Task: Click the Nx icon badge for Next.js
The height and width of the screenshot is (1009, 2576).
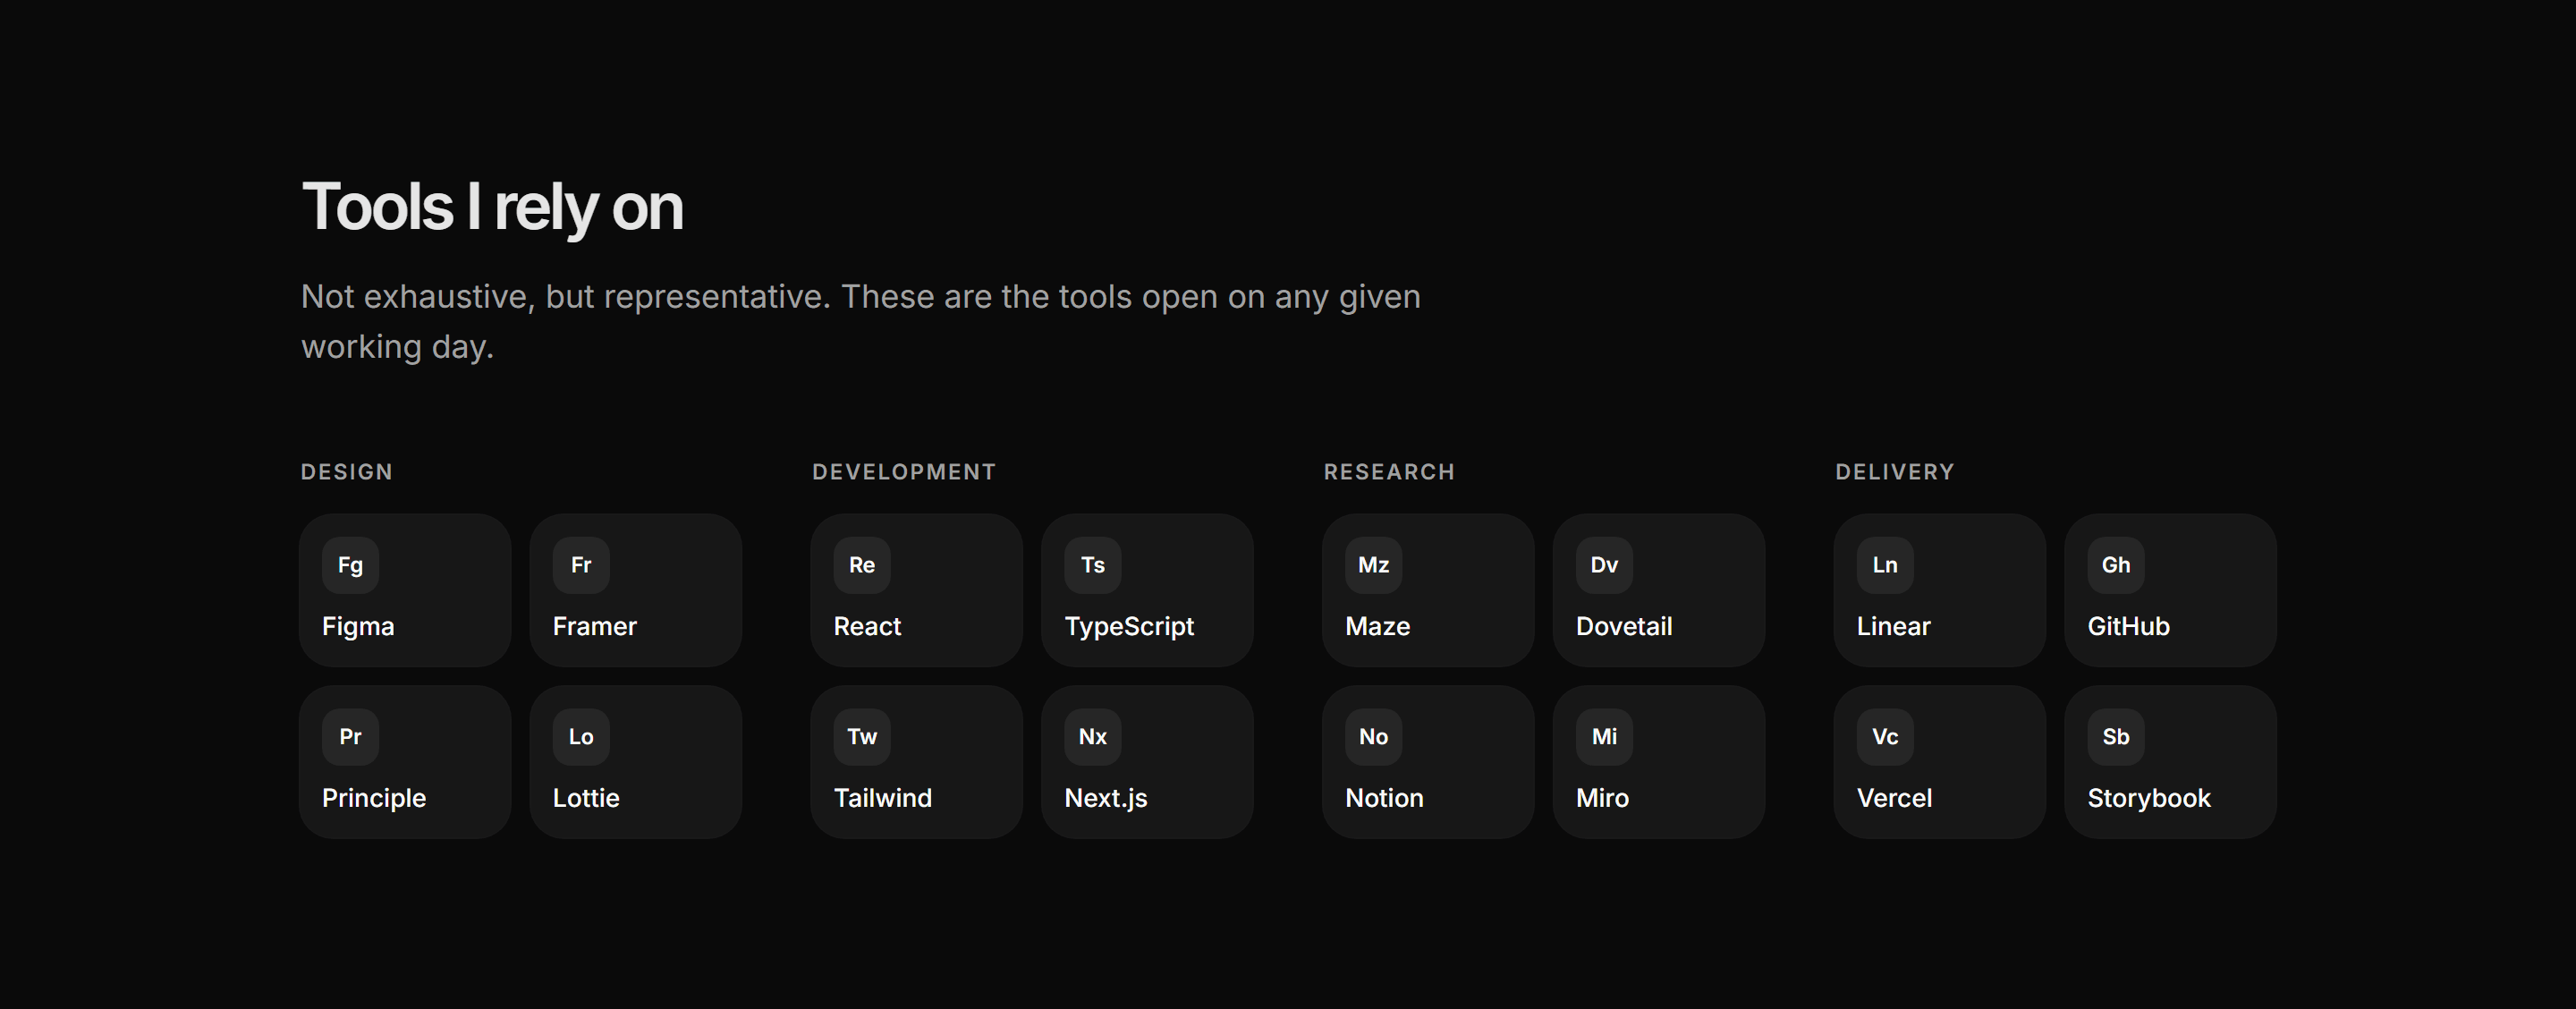Action: tap(1093, 737)
